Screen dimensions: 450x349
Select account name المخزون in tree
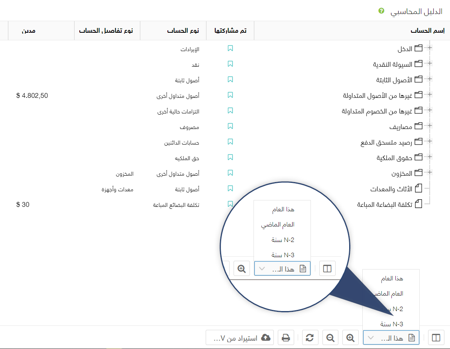402,173
